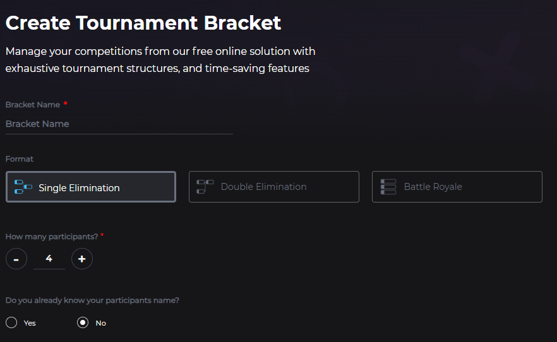Choose the Double Elimination format label
Screen dimensions: 557x342
click(x=263, y=187)
